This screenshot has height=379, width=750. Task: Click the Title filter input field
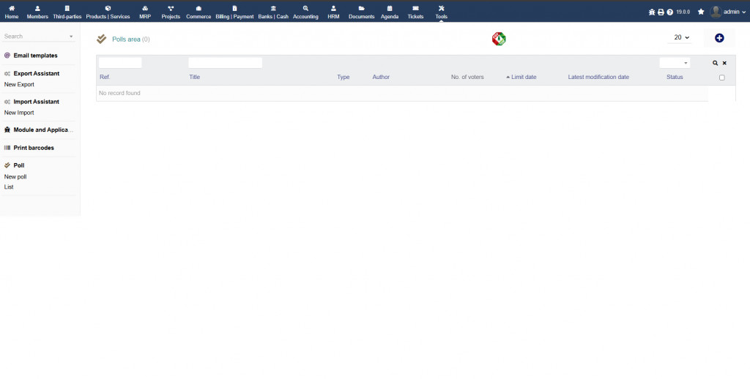pyautogui.click(x=226, y=63)
